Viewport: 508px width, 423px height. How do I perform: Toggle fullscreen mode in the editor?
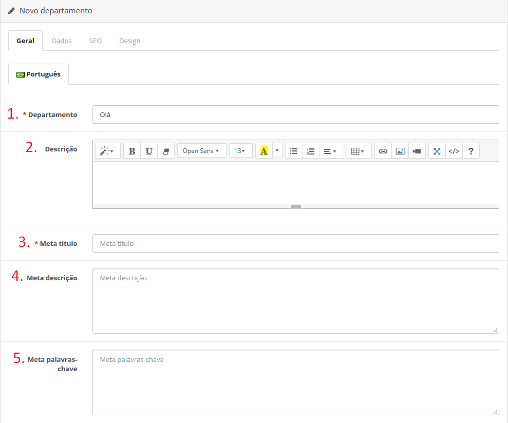(x=437, y=151)
